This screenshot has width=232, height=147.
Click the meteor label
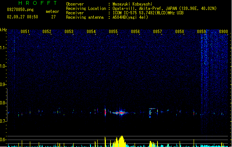click(x=52, y=11)
